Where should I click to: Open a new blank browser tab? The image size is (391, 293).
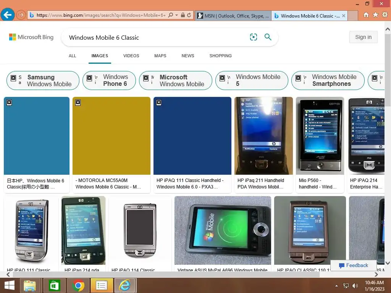click(353, 16)
